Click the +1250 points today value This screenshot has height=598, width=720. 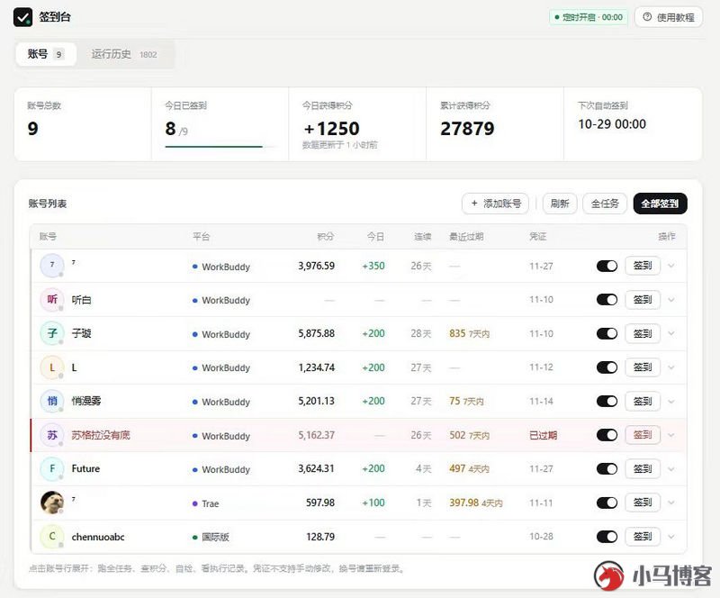(x=331, y=128)
